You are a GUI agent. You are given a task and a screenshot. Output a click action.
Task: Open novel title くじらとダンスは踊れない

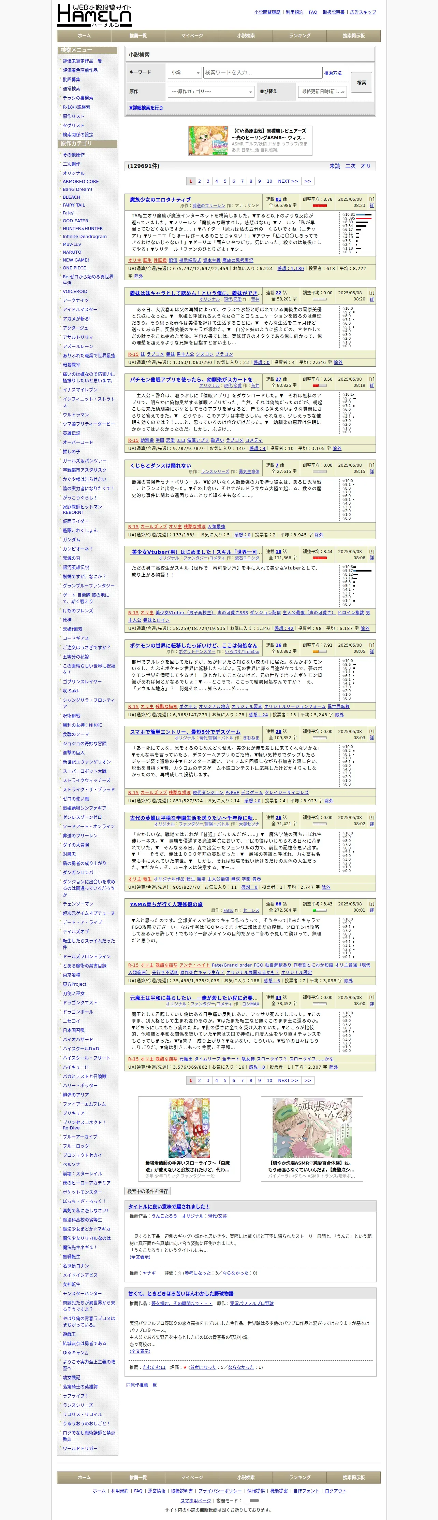tap(160, 465)
